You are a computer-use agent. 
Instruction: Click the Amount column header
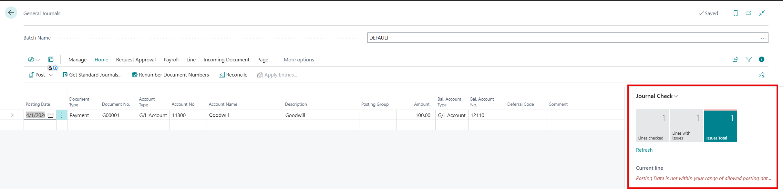coord(422,104)
